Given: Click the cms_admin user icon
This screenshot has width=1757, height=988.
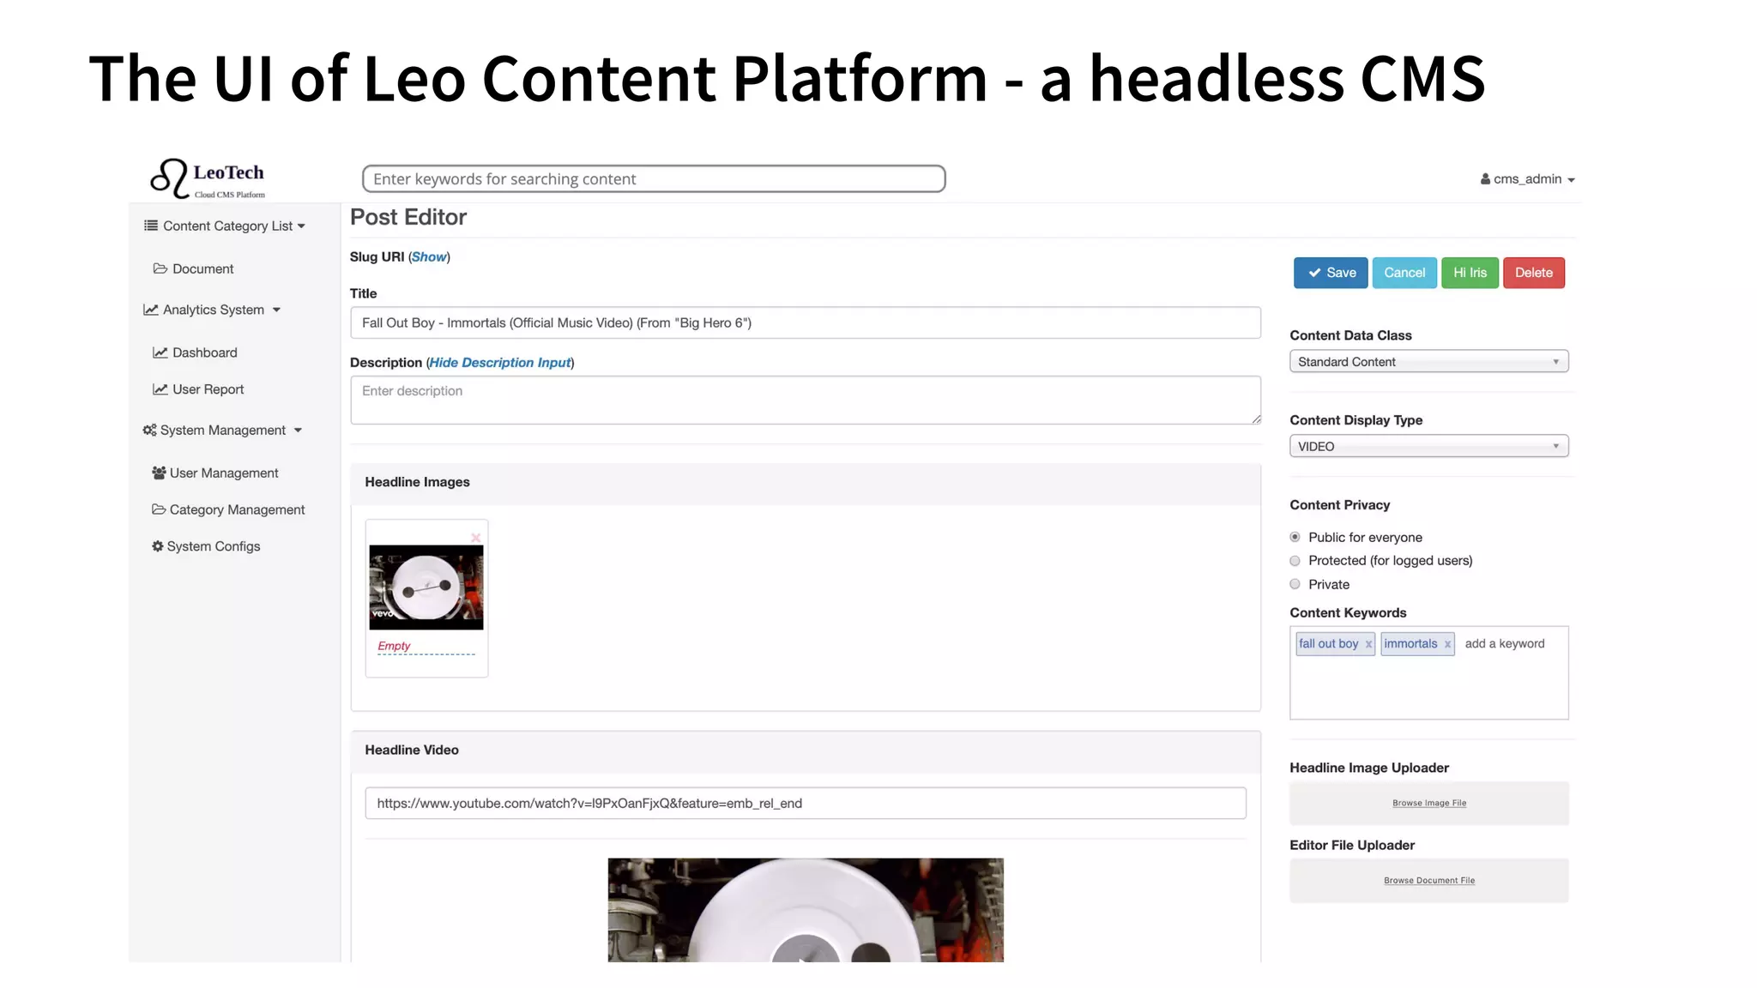Looking at the screenshot, I should pyautogui.click(x=1485, y=179).
